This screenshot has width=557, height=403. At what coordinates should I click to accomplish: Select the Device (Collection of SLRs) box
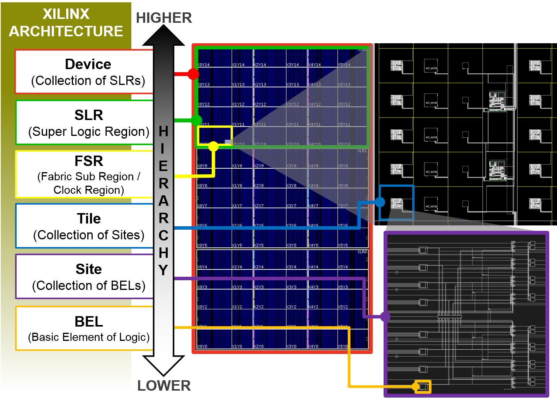point(83,72)
